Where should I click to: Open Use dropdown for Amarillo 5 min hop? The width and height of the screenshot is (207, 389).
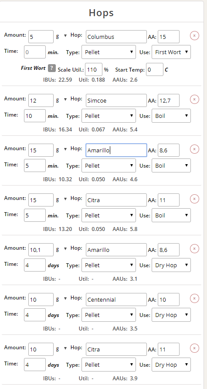point(171,165)
